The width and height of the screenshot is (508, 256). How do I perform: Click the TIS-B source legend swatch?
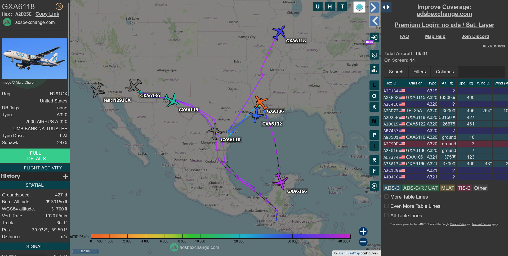point(464,188)
